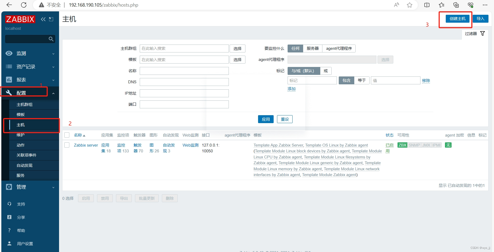Open 关联项事件 submenu item
Viewport: 494px width, 252px height.
(34, 155)
